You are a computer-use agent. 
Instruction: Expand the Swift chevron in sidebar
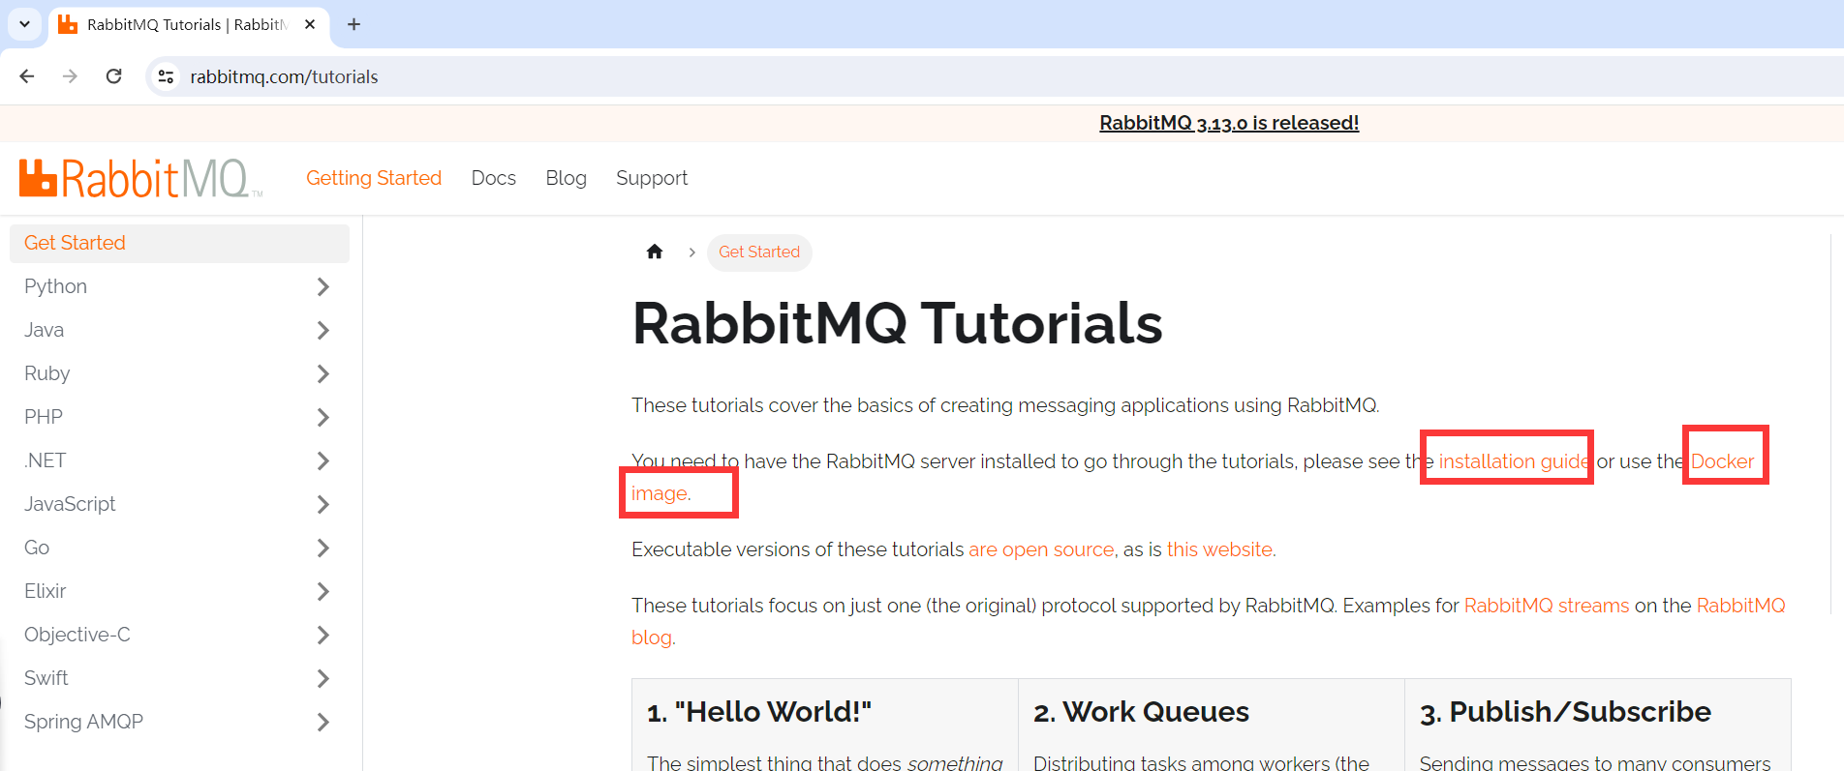(323, 678)
